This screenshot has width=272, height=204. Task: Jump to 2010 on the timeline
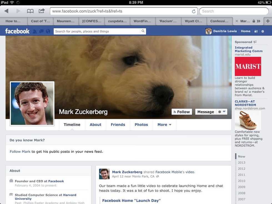pyautogui.click(x=241, y=181)
